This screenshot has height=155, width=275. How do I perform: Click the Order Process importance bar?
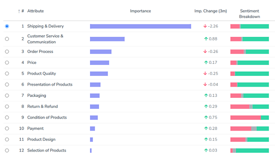101,52
